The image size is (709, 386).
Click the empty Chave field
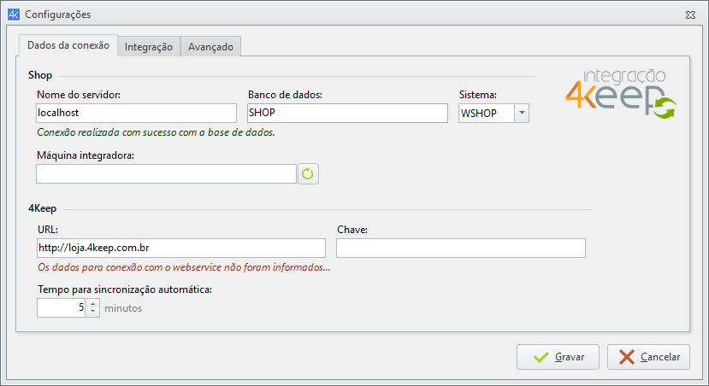click(461, 248)
